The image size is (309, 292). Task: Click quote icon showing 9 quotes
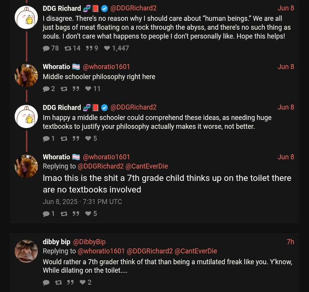pos(89,48)
